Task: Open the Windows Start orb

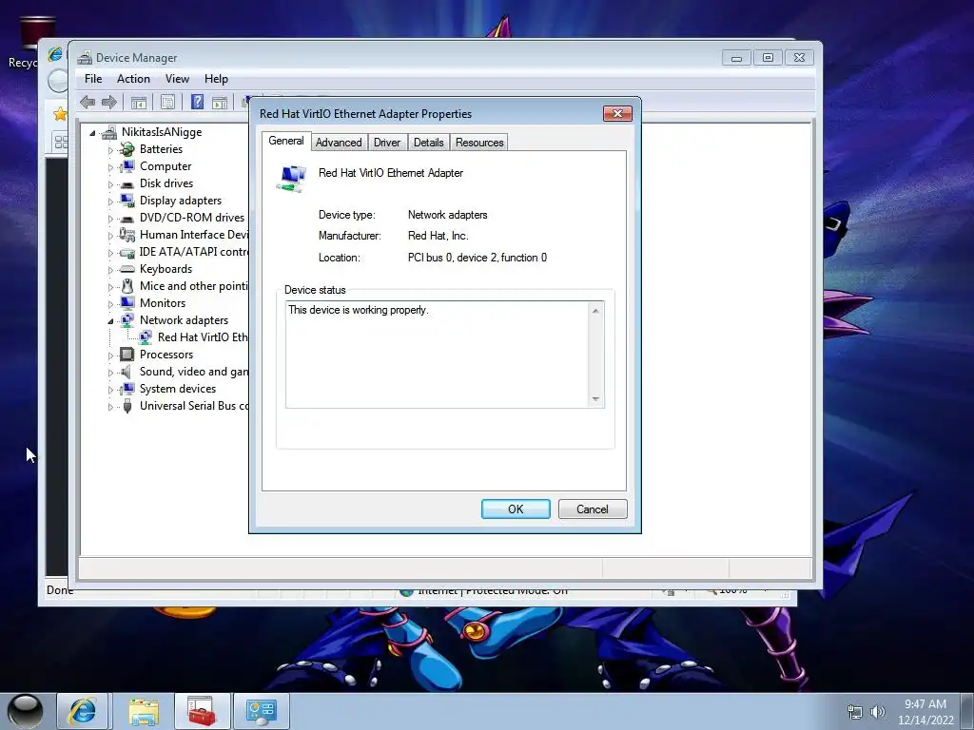Action: click(25, 711)
